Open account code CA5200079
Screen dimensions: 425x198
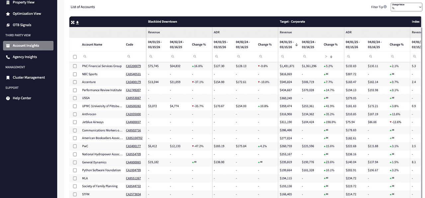pyautogui.click(x=133, y=66)
